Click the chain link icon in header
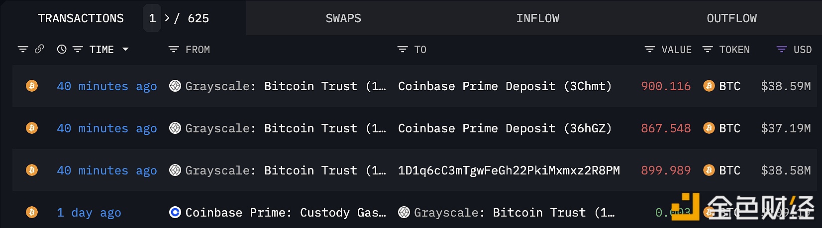Viewport: 822px width, 228px height. coord(39,49)
